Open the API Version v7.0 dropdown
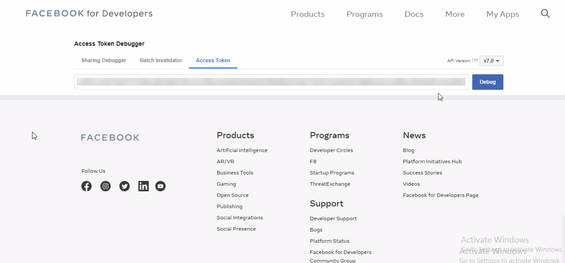The height and width of the screenshot is (263, 565). [491, 61]
